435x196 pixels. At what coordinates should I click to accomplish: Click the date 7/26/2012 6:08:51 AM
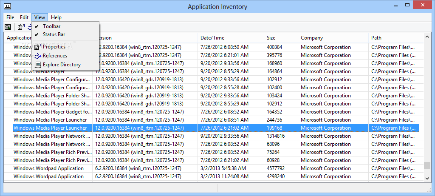point(224,120)
